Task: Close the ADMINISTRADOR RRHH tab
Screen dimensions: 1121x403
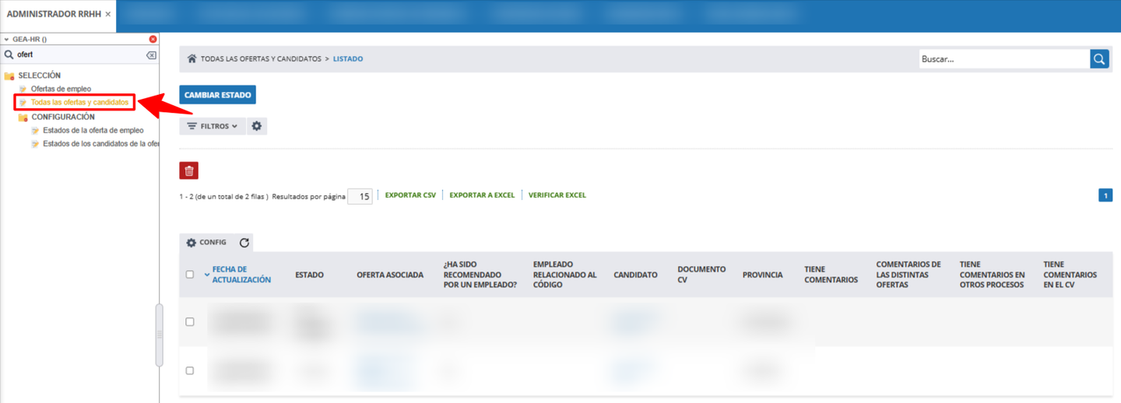Action: [x=108, y=14]
